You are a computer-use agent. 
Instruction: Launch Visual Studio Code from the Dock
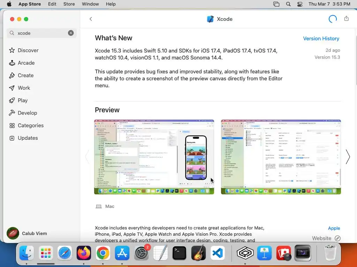click(218, 253)
